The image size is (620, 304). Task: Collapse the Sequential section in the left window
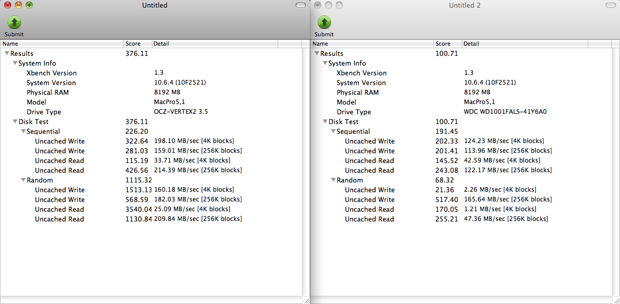click(x=23, y=131)
